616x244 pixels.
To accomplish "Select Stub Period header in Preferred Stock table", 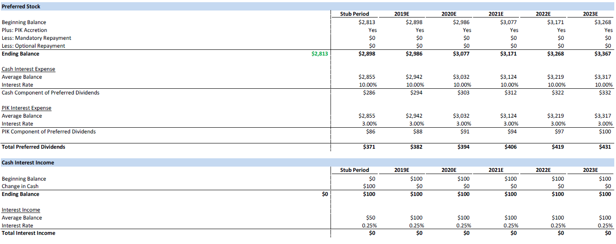I will click(355, 14).
